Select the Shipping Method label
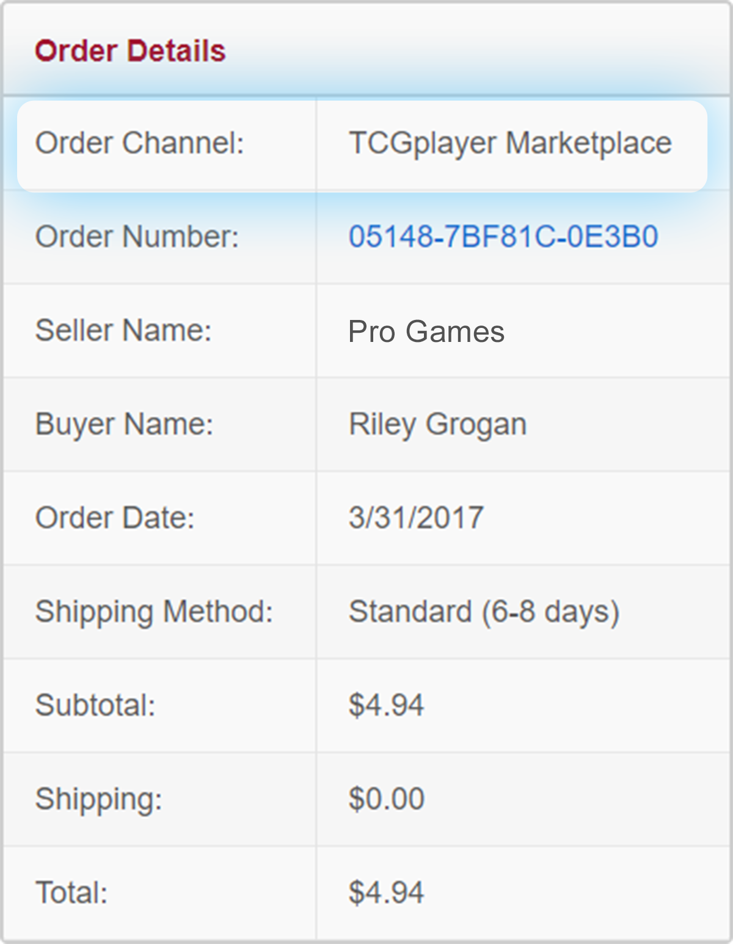Viewport: 733px width, 944px height. coord(154,612)
